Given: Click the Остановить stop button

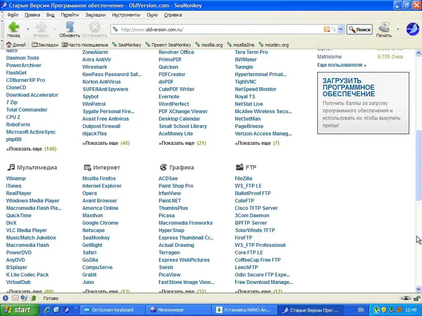Looking at the screenshot, I should tap(94, 29).
